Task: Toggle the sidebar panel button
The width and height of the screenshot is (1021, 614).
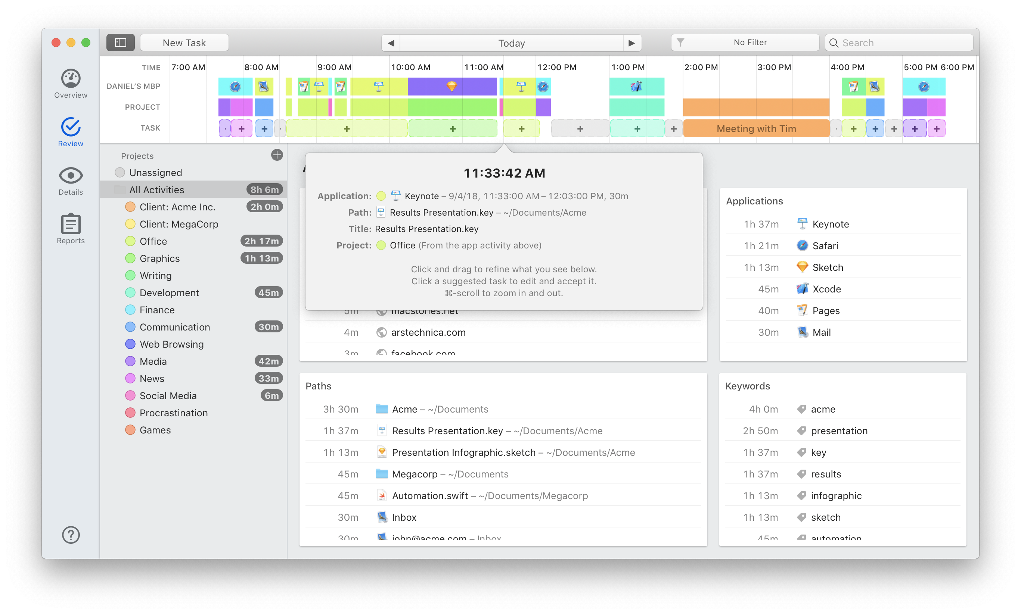Action: tap(120, 43)
